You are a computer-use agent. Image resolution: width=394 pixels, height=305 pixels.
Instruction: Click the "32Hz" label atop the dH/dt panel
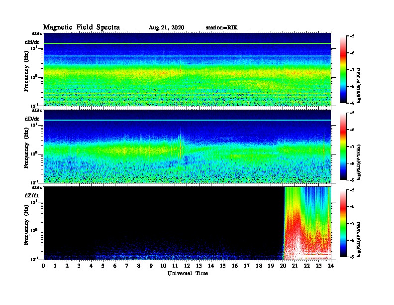(x=37, y=33)
